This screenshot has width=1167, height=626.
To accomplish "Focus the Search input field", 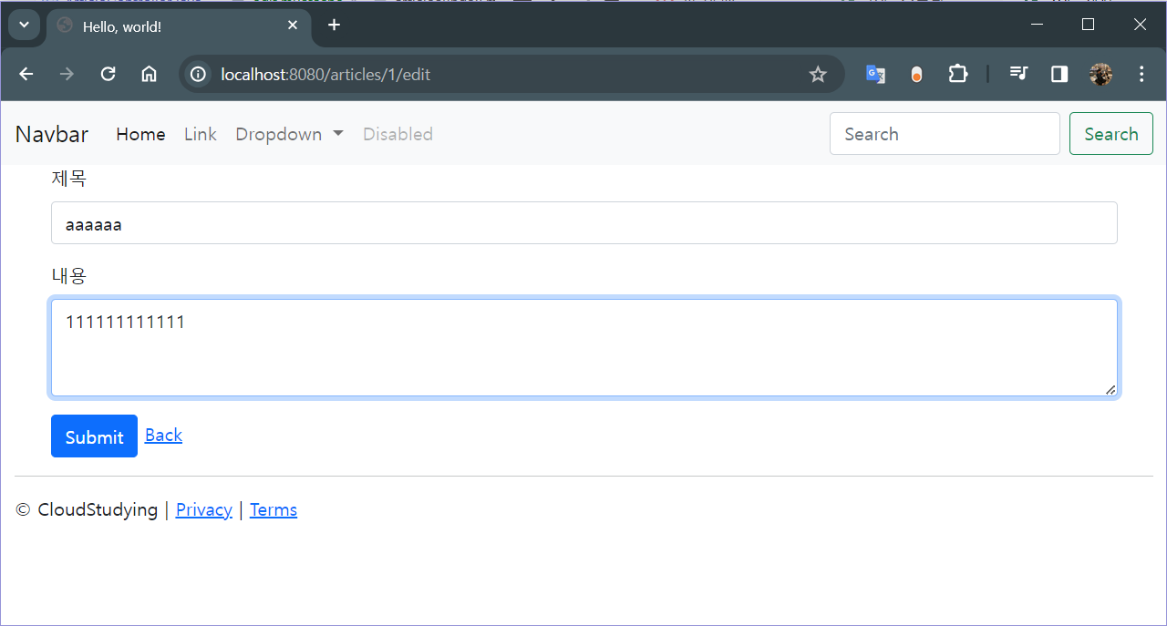I will point(945,134).
